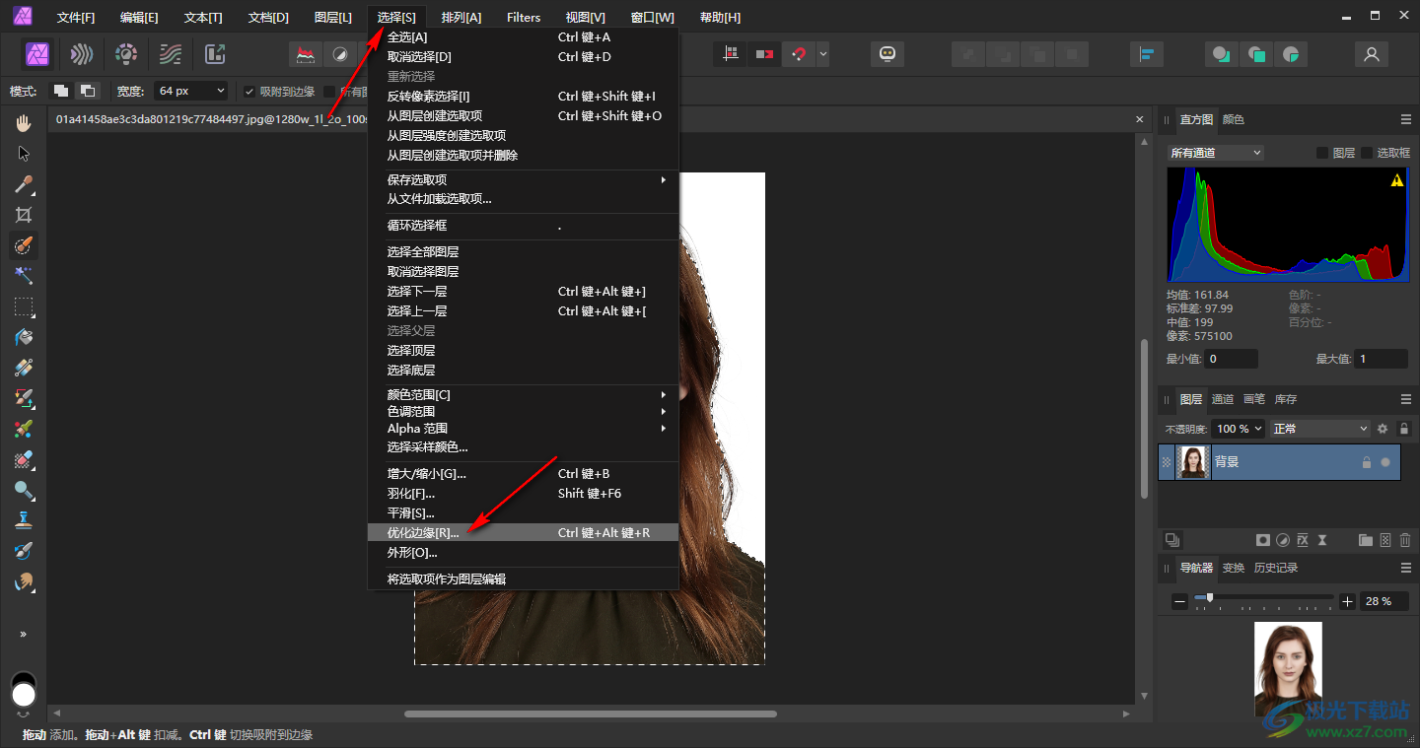Open the 正常 blend mode dropdown
The width and height of the screenshot is (1420, 748).
1319,429
